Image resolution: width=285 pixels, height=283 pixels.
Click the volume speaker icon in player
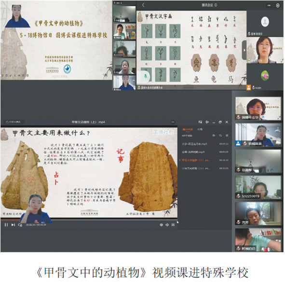coord(167,225)
